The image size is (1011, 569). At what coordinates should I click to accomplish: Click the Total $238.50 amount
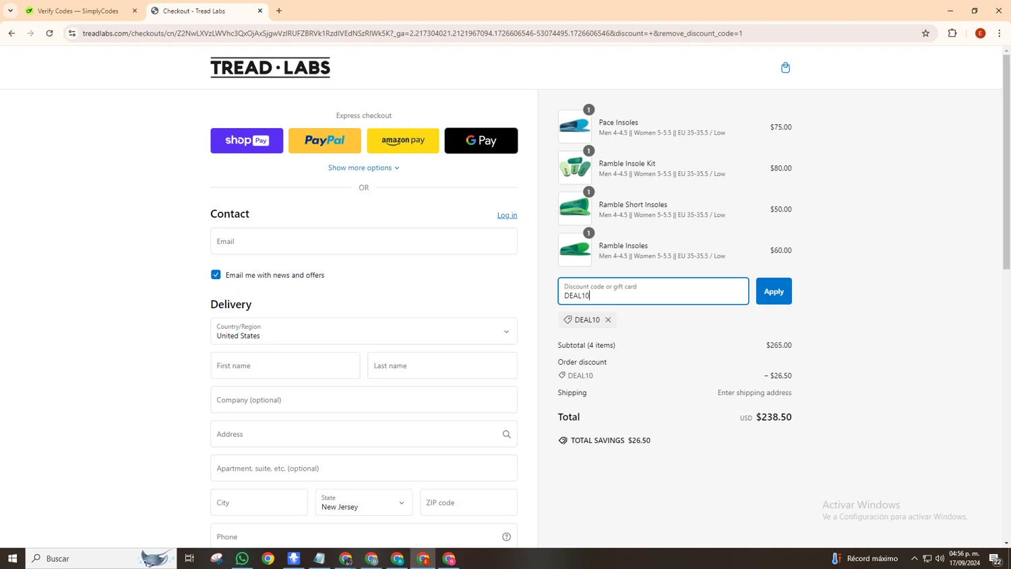click(x=774, y=417)
